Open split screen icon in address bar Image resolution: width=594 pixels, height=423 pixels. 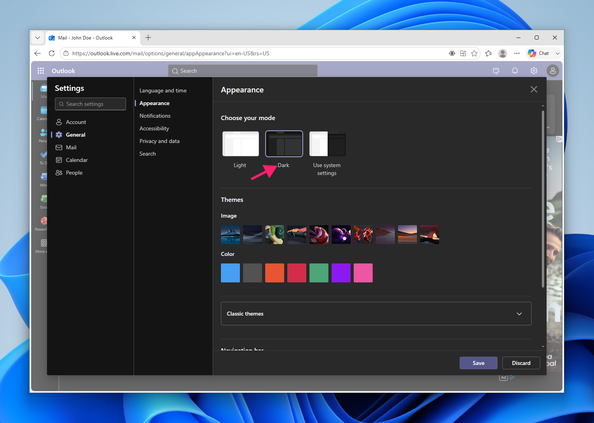[x=463, y=53]
